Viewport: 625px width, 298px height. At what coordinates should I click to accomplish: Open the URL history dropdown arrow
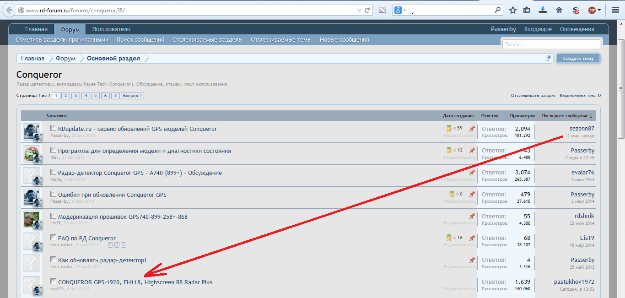[x=359, y=10]
